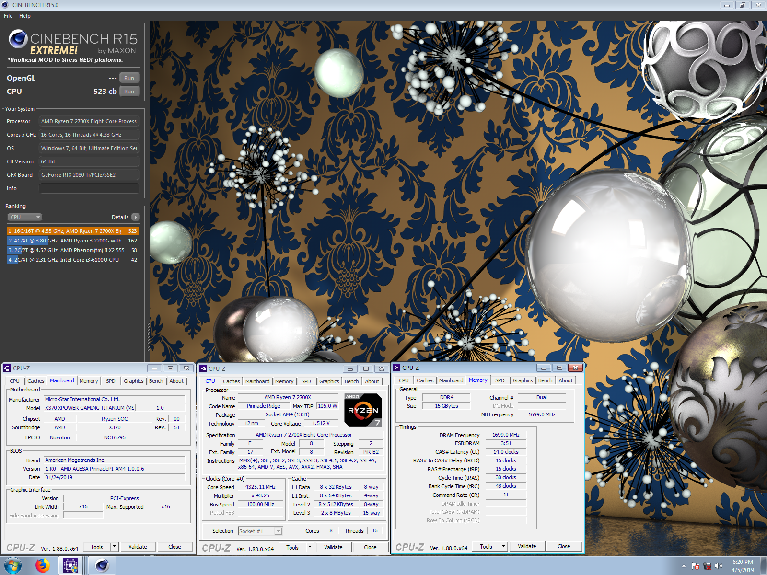The width and height of the screenshot is (767, 575).
Task: Click the Core Speed value 4325.11 MHz
Action: pos(260,487)
